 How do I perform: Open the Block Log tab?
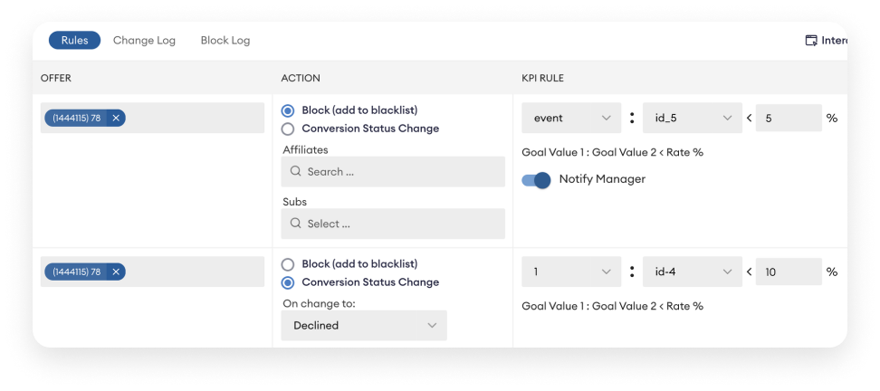coord(225,41)
